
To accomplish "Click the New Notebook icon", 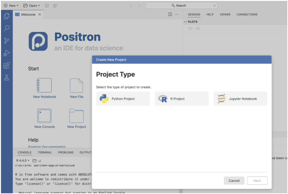I will [x=44, y=85].
